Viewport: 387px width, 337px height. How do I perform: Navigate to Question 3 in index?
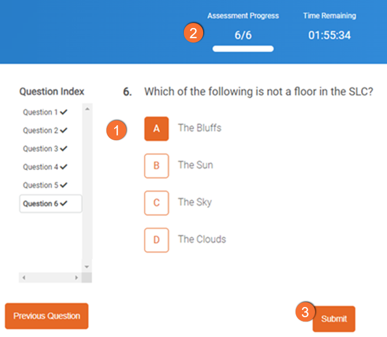point(45,149)
